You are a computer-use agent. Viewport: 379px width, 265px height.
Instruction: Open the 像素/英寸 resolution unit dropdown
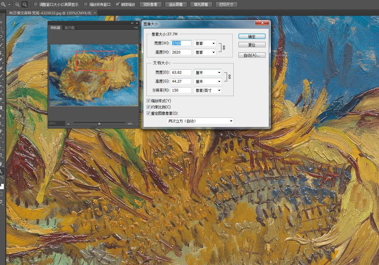208,90
